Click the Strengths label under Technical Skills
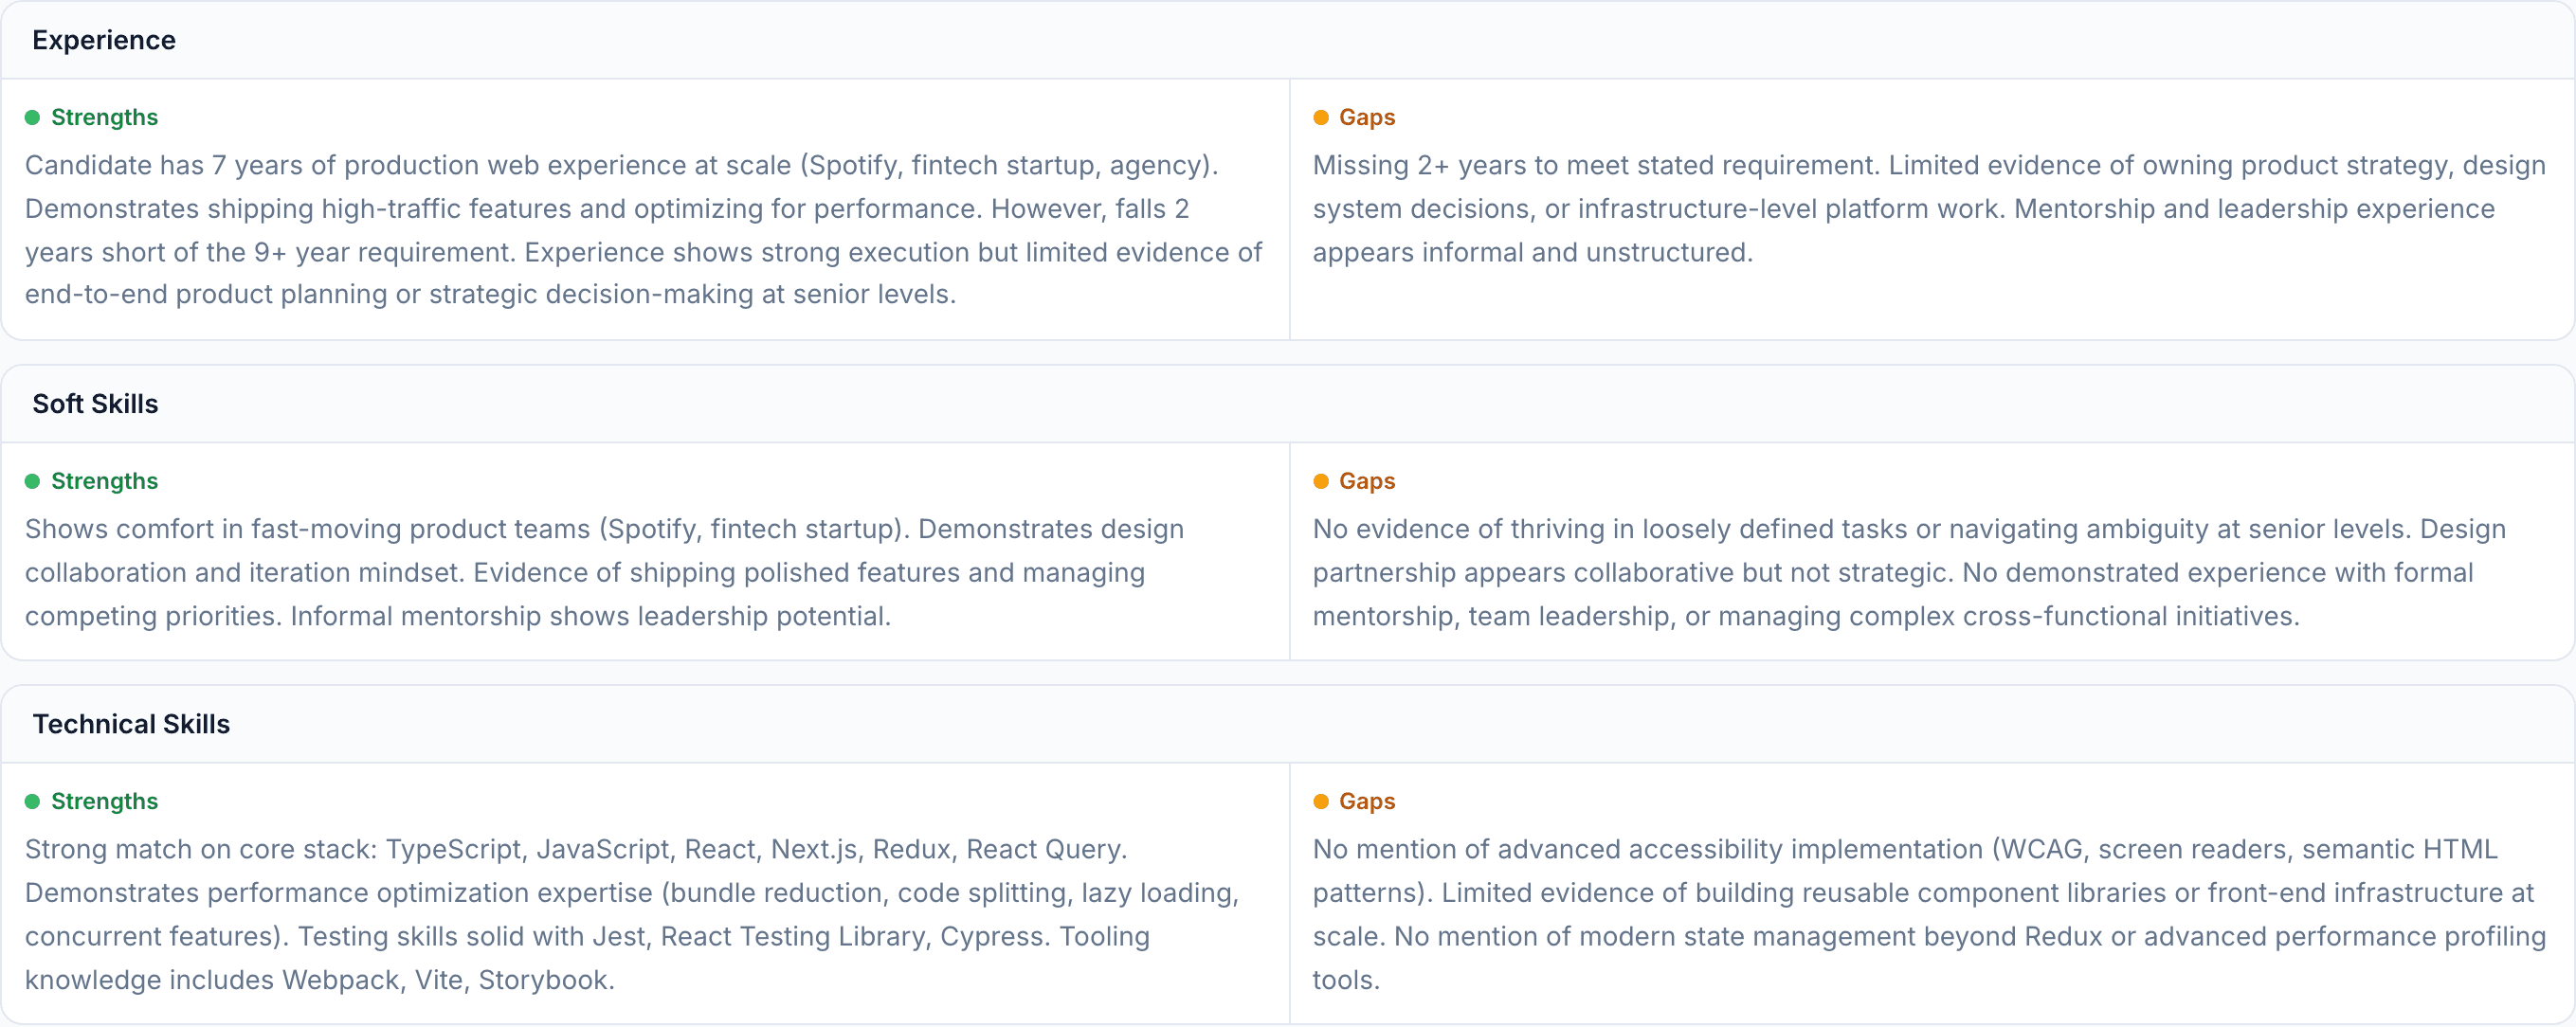This screenshot has height=1027, width=2576. click(104, 801)
